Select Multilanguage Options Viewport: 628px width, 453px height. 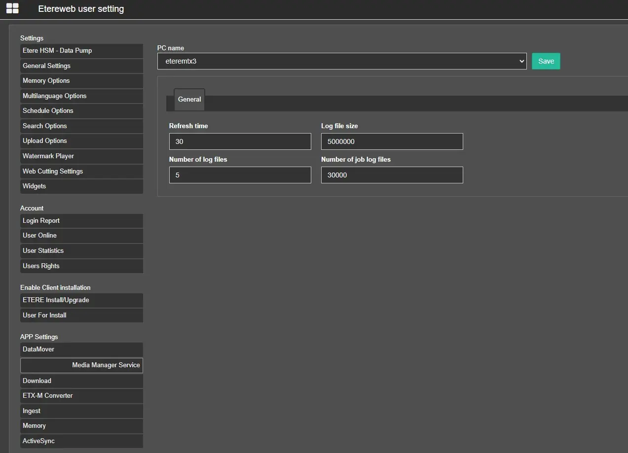click(x=81, y=96)
